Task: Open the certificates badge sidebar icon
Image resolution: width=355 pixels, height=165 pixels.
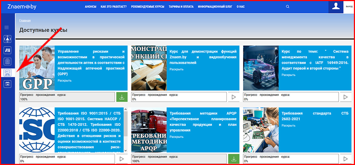Action: tap(7, 62)
